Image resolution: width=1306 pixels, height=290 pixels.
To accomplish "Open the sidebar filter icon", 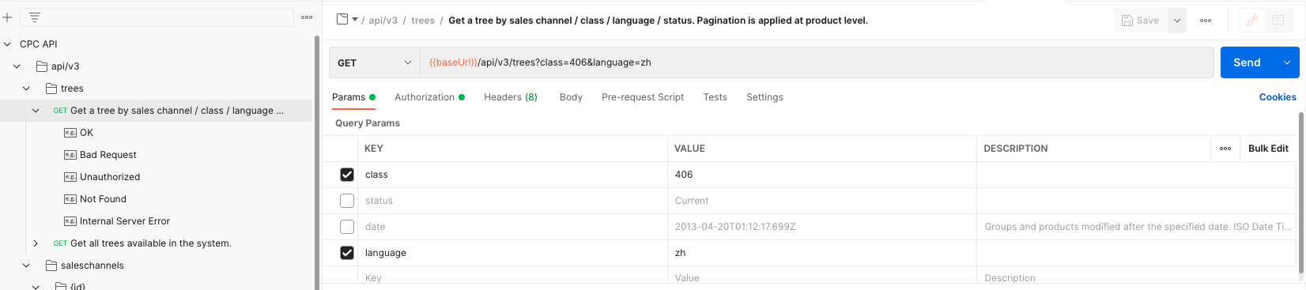I will [35, 17].
